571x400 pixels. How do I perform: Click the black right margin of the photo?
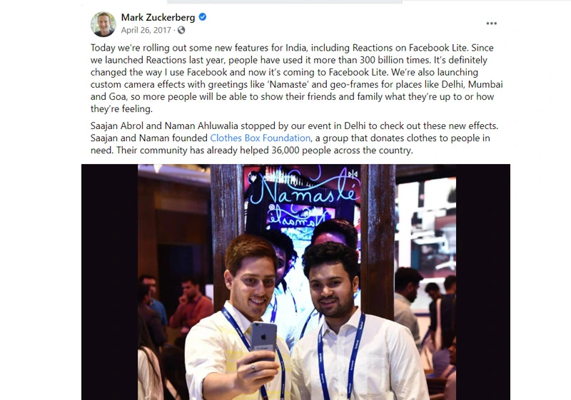point(483,282)
